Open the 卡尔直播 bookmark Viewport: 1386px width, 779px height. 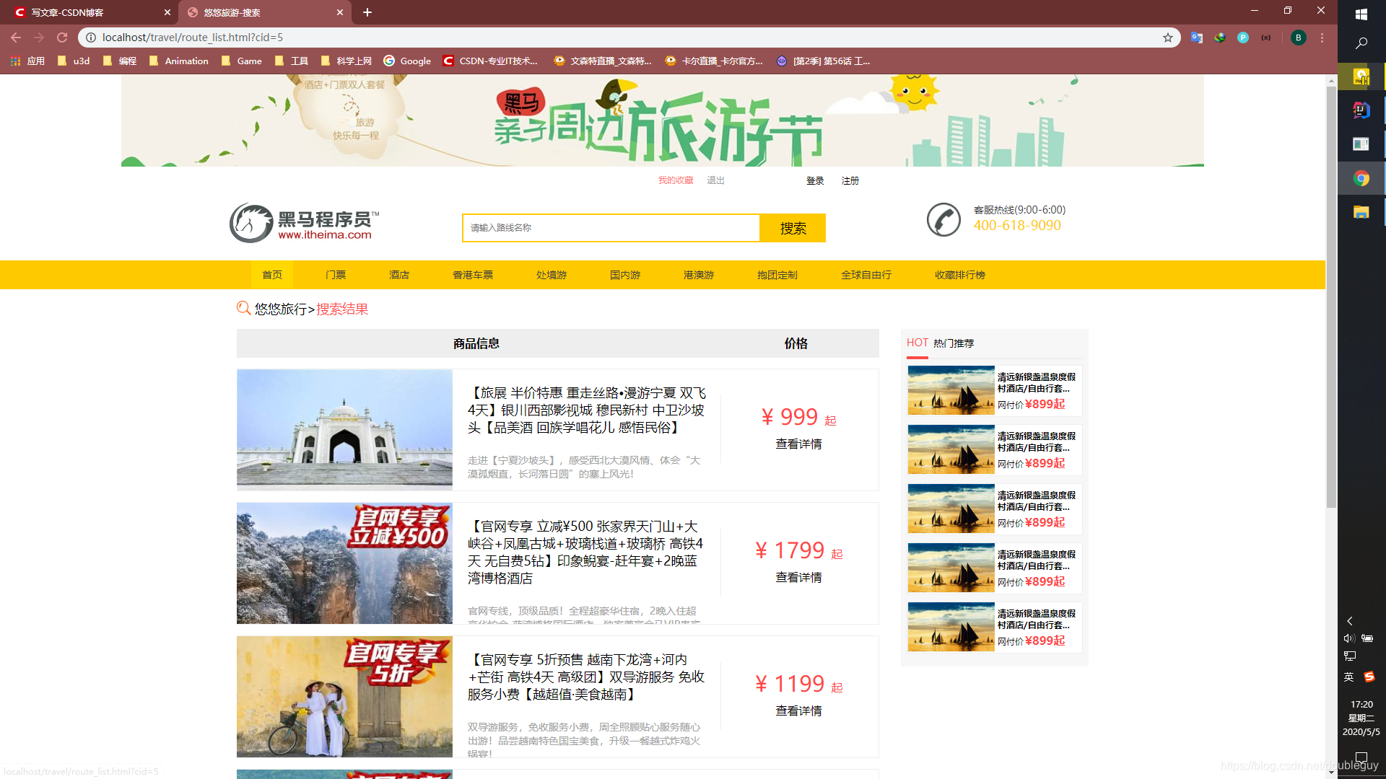point(713,61)
